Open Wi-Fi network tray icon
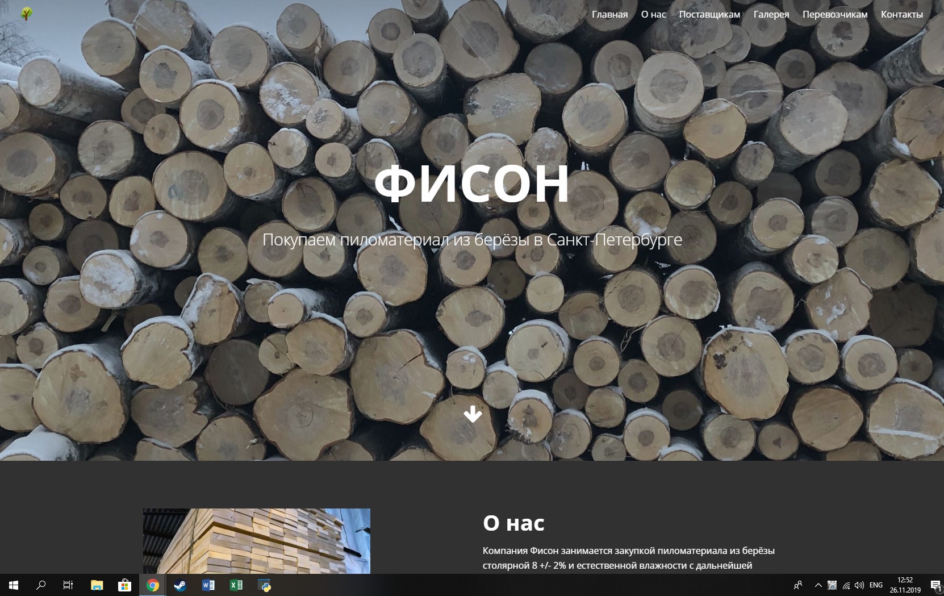This screenshot has height=596, width=944. [846, 585]
